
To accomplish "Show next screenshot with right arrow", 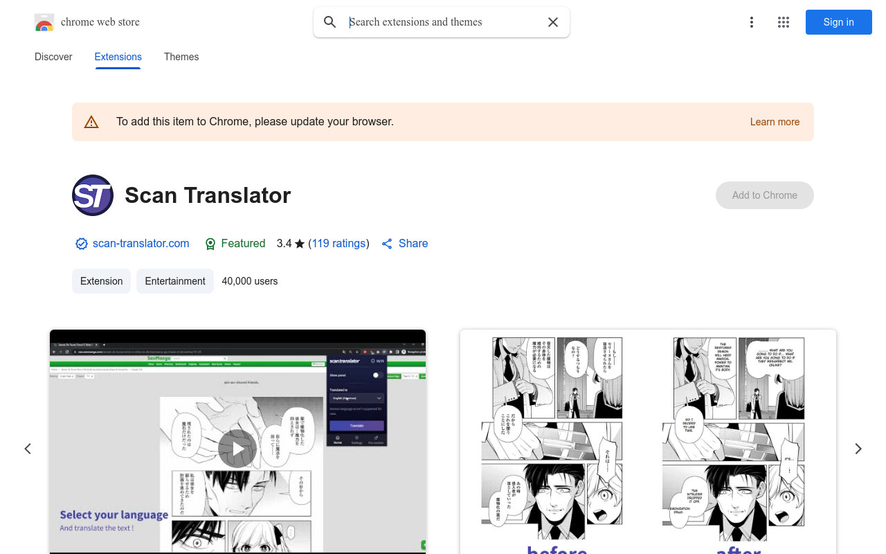I will (858, 449).
